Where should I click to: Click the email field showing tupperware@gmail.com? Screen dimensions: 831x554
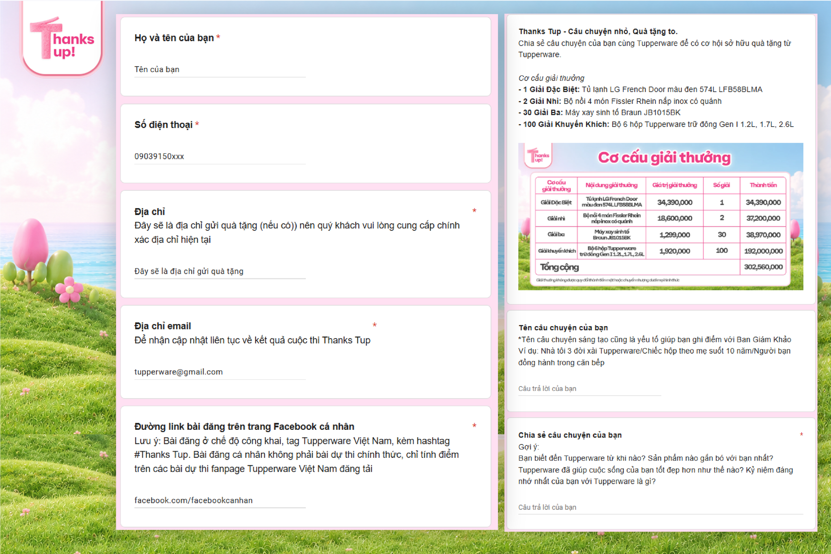(220, 372)
